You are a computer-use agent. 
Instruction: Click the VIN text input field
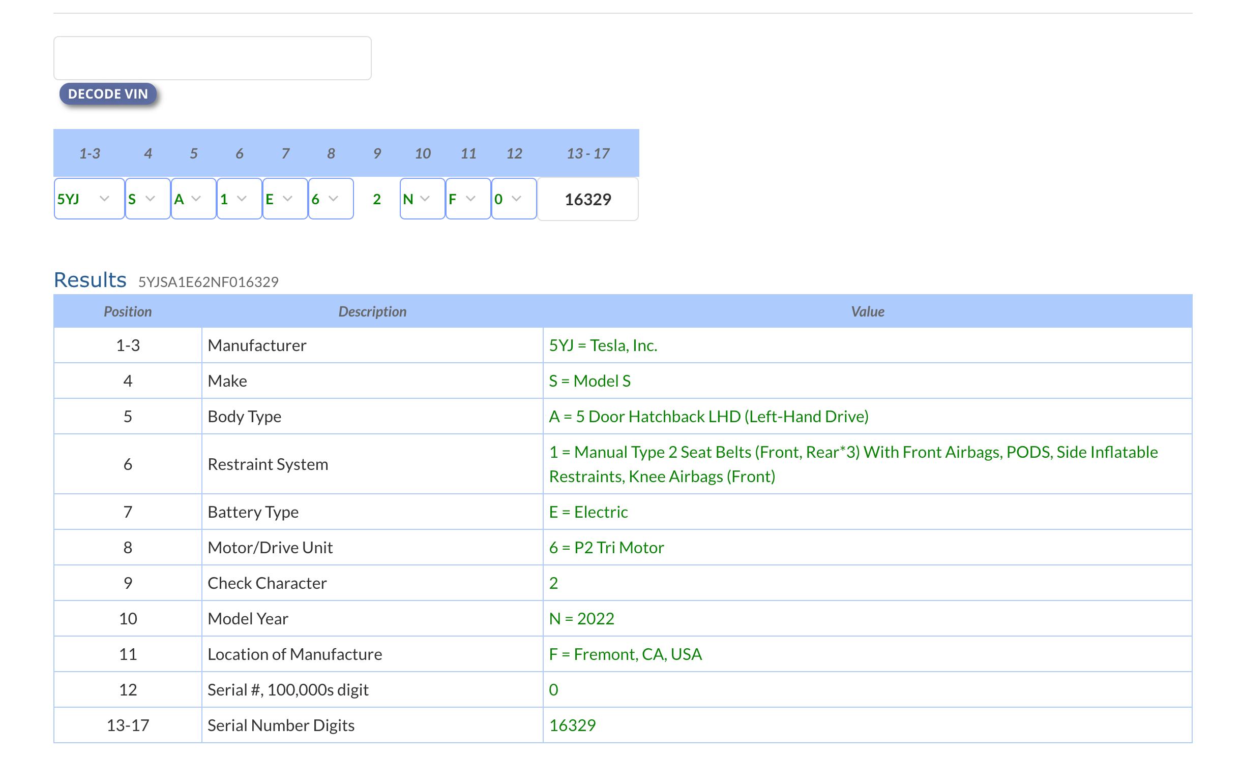point(212,58)
